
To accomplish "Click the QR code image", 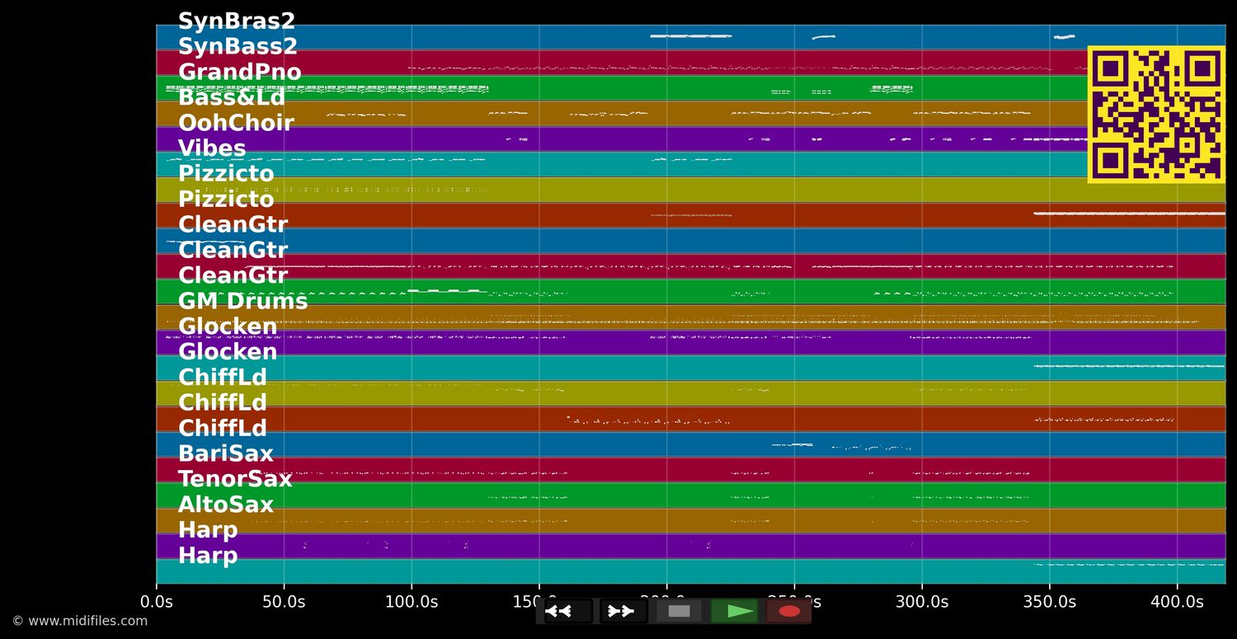I will (x=1156, y=114).
